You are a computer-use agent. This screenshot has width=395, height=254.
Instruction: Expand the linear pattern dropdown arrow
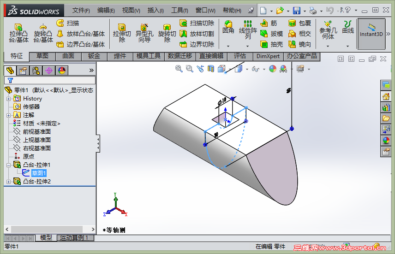248,46
